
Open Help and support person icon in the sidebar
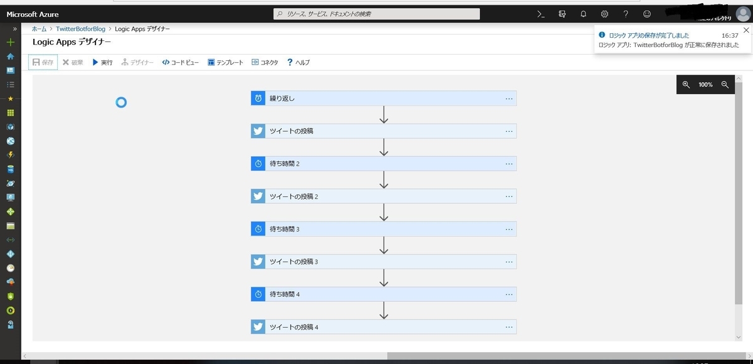point(10,324)
